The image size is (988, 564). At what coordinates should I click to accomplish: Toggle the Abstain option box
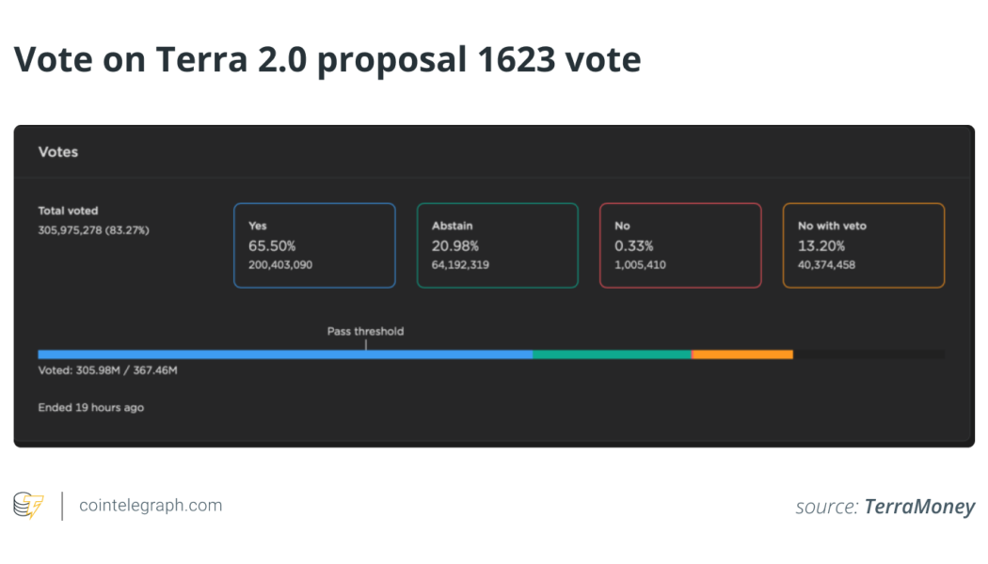coord(497,244)
